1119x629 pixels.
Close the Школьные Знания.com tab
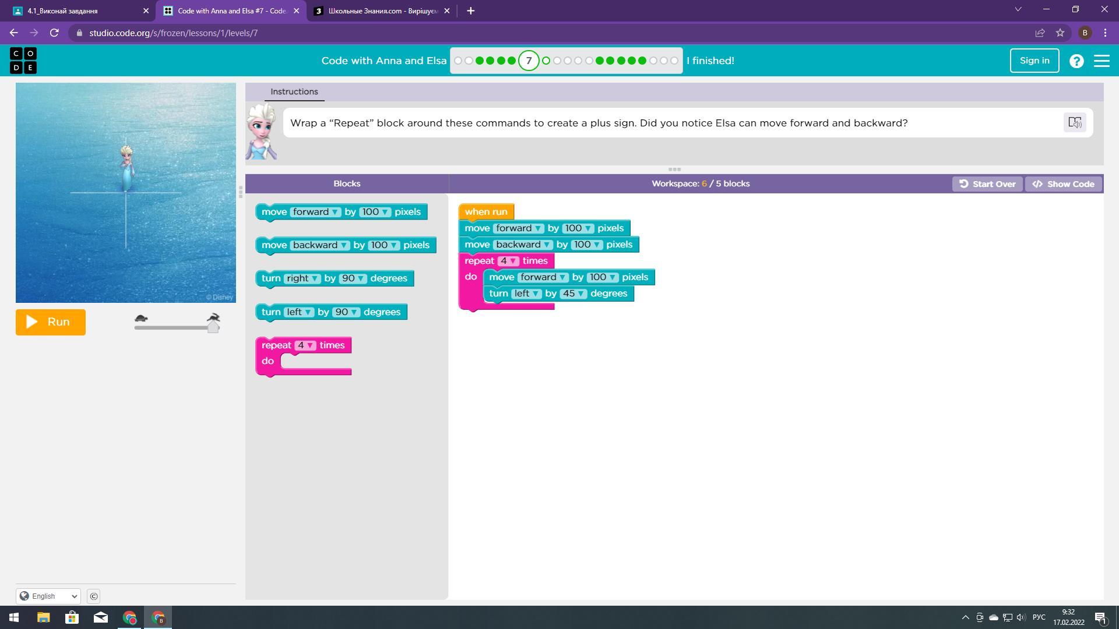[446, 10]
